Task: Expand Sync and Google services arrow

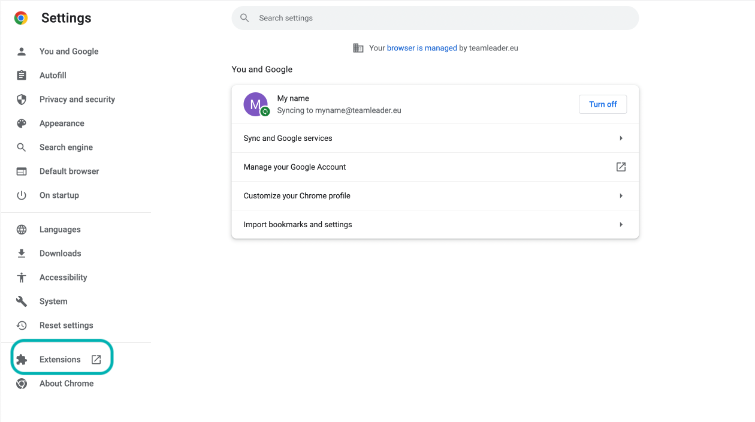Action: (621, 138)
